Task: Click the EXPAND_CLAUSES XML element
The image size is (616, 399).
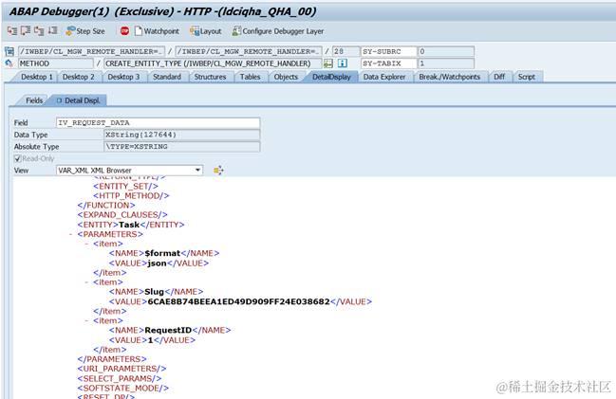Action: coord(122,214)
